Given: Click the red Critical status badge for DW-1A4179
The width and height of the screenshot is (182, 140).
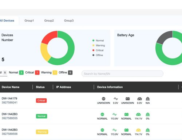Looking at the screenshot, I should [x=41, y=101].
